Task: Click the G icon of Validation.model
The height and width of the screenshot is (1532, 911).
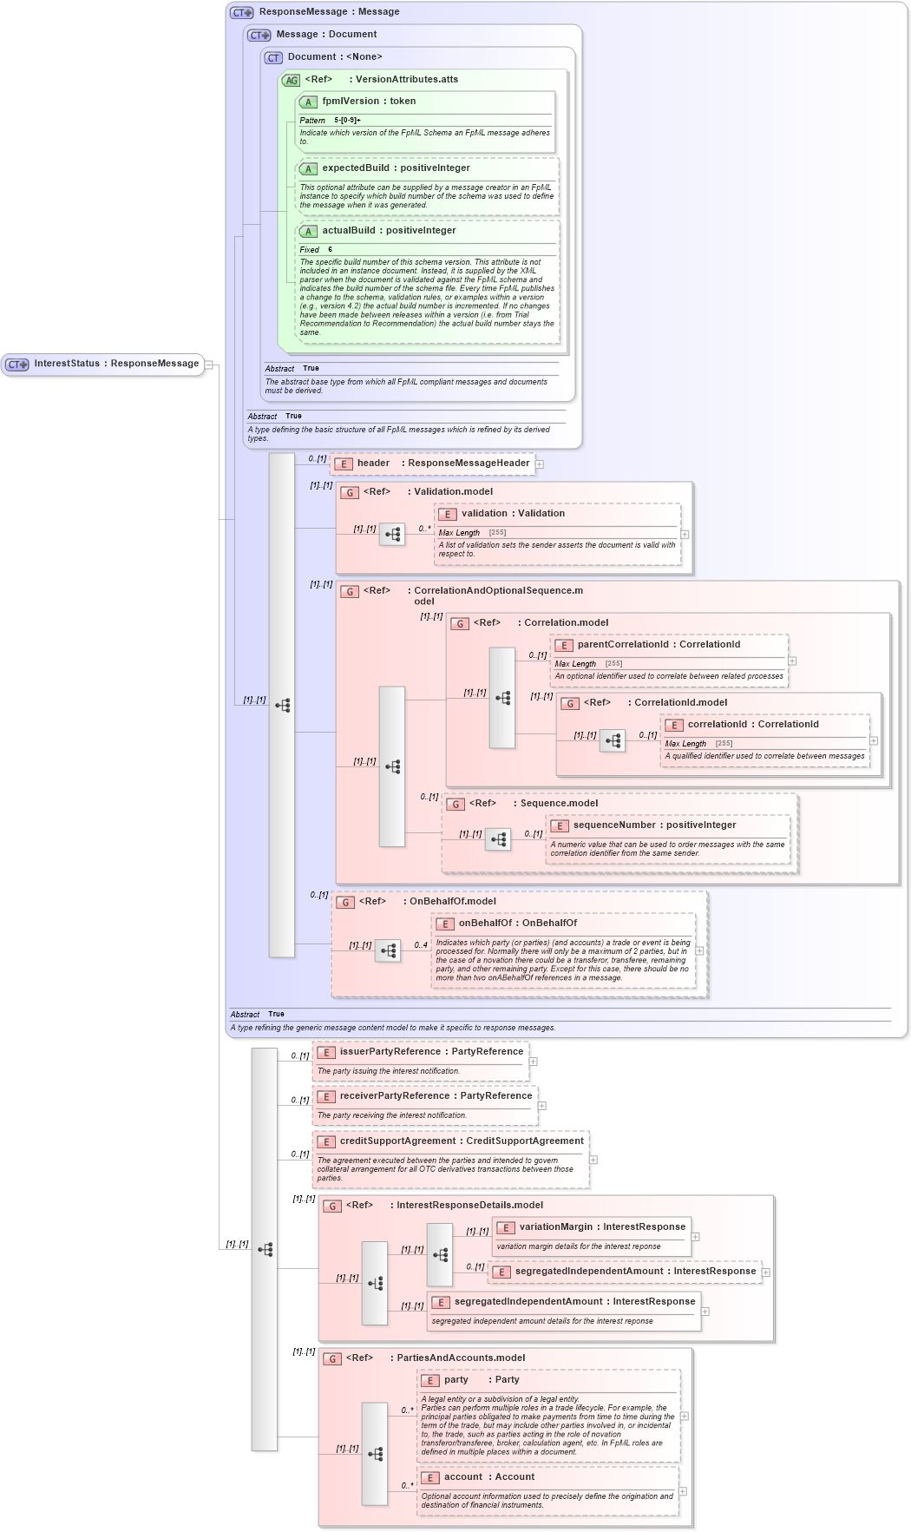Action: (350, 492)
